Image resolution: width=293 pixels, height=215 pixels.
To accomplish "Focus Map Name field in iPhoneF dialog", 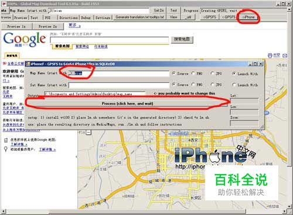I will tap(118, 74).
